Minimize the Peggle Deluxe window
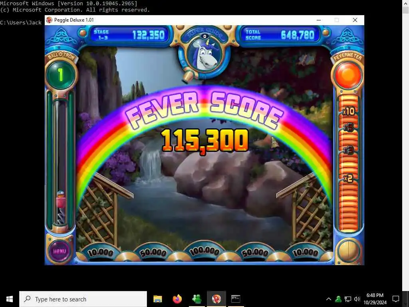The width and height of the screenshot is (409, 307). (x=319, y=20)
